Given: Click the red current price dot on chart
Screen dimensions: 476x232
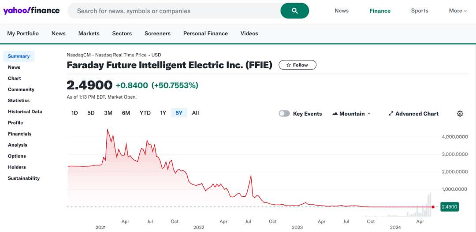Looking at the screenshot, I should 433,207.
